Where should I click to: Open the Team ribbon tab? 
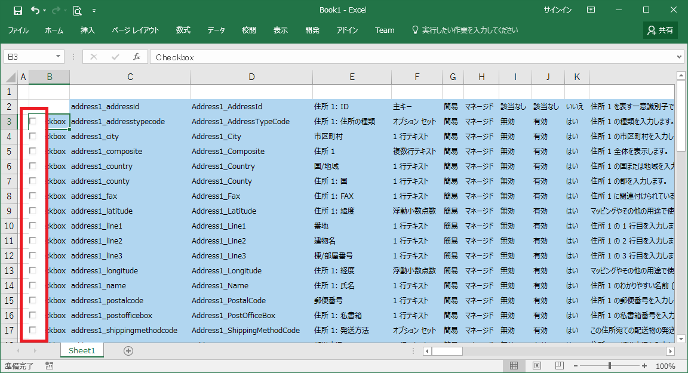(385, 30)
